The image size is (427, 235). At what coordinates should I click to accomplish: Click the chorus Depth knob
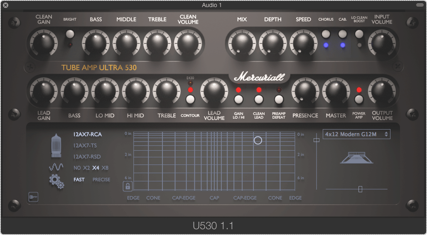point(272,43)
